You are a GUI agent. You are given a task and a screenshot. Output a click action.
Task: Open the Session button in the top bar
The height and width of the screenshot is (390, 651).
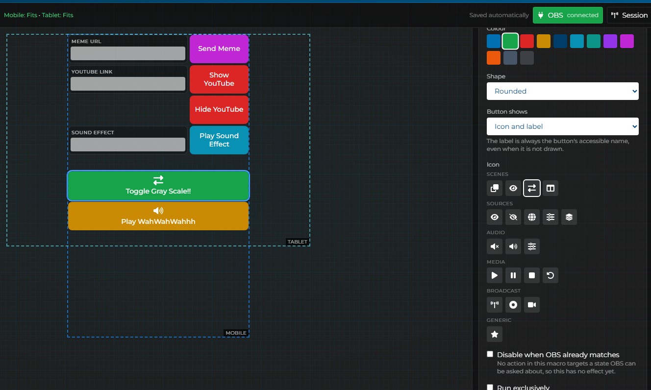[x=629, y=15]
